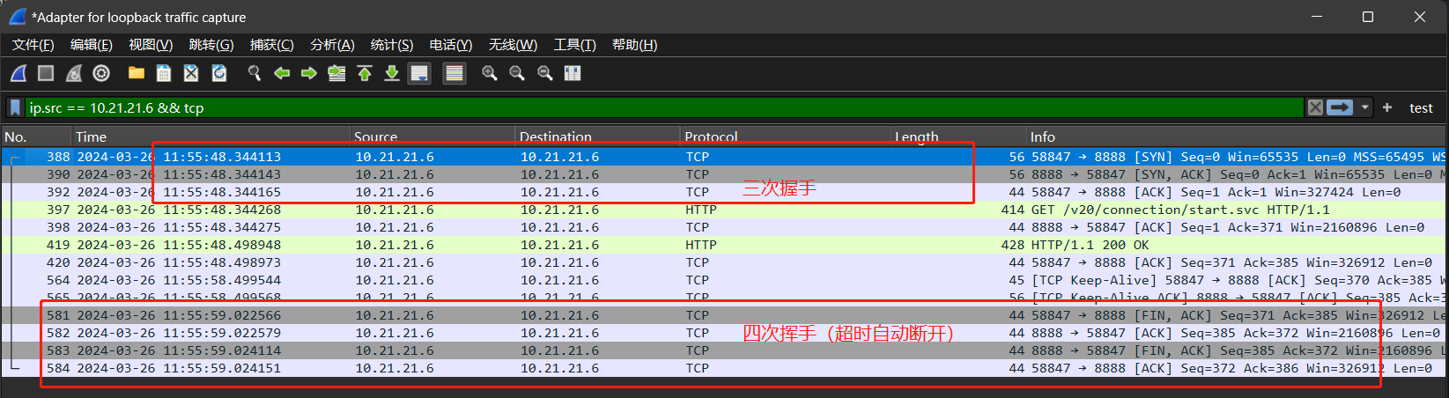This screenshot has width=1449, height=398.
Task: Click into the display filter field
Action: pyautogui.click(x=664, y=107)
